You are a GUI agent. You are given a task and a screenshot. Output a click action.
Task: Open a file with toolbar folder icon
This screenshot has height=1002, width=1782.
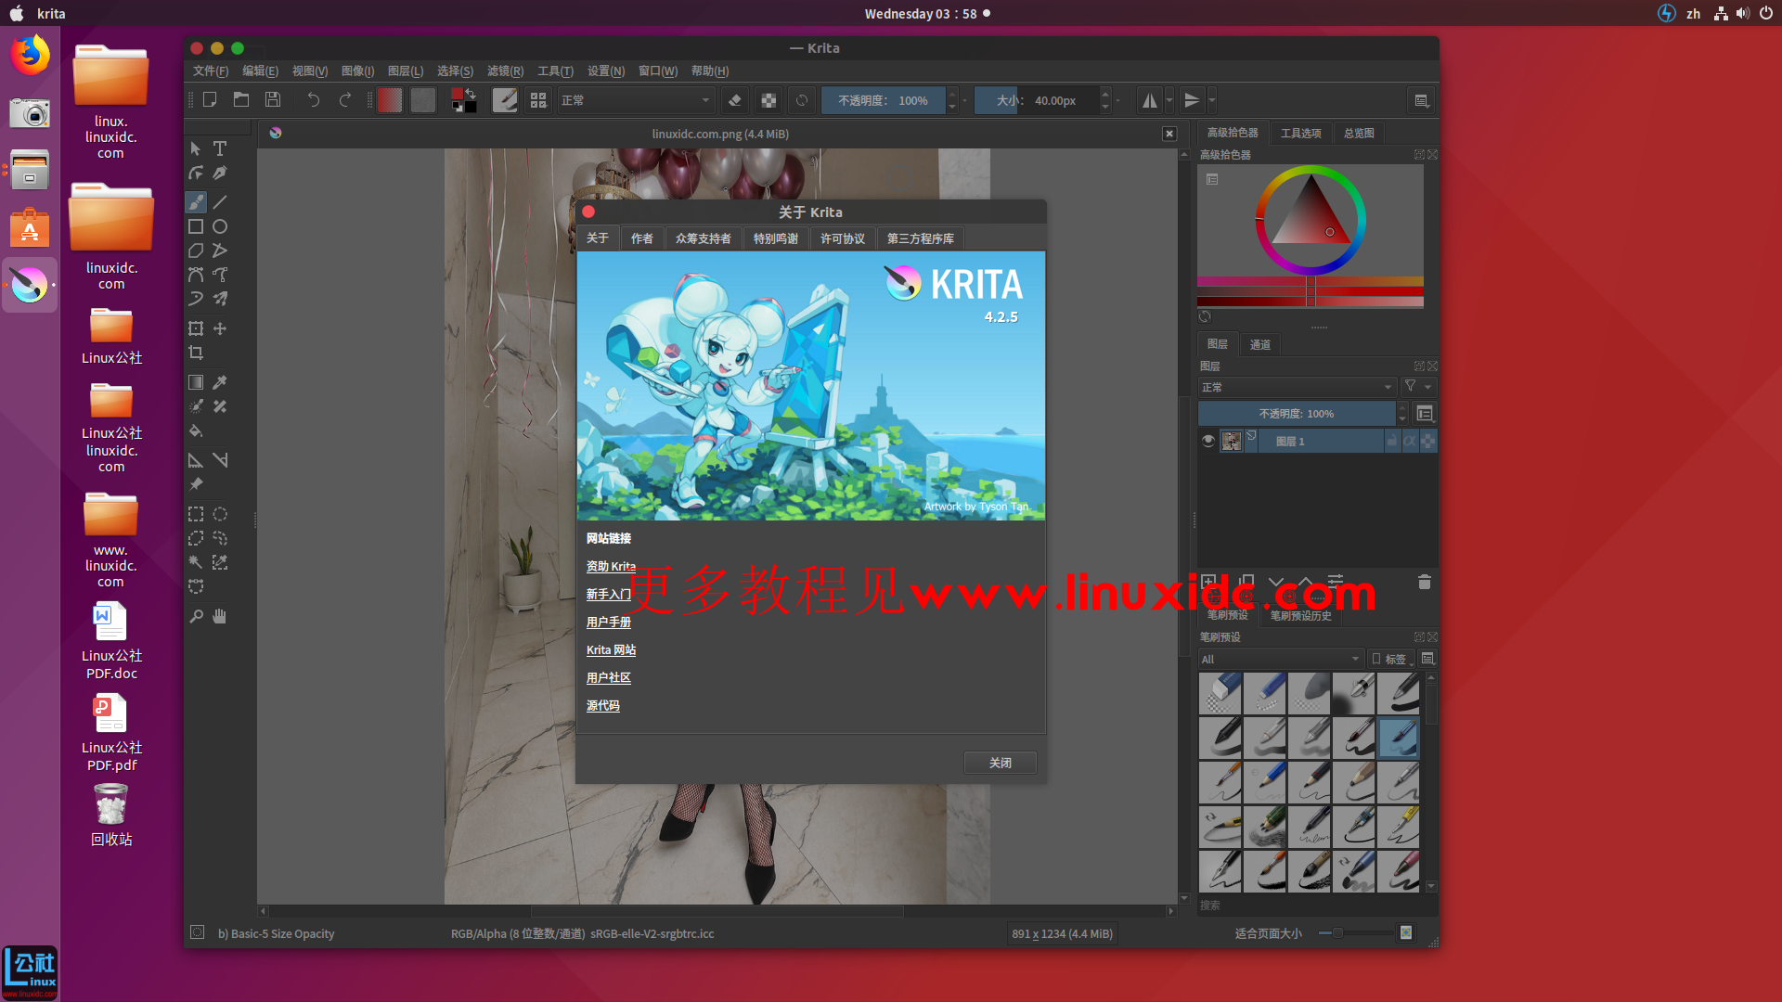(x=241, y=100)
